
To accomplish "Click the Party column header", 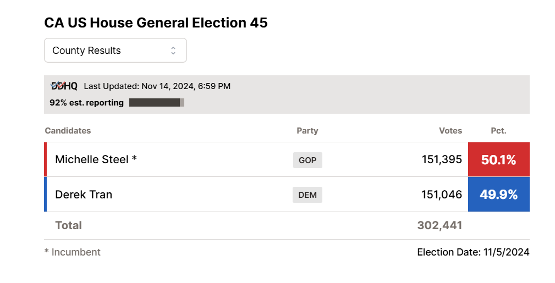I will [x=307, y=131].
